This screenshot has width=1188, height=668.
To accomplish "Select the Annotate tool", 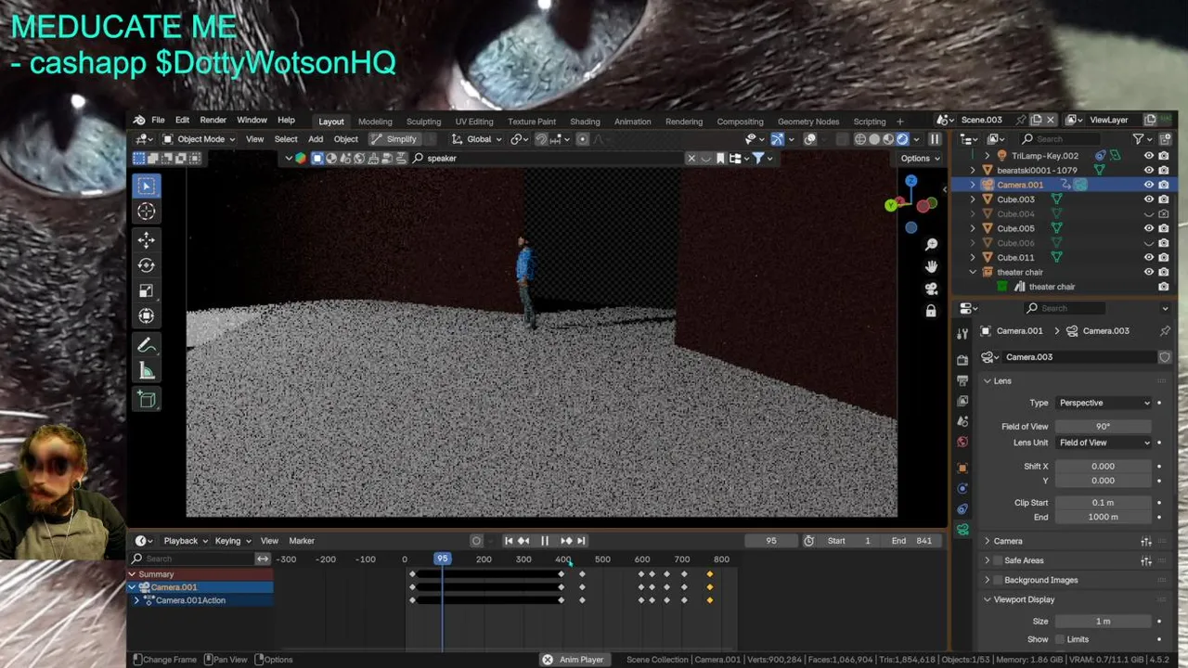I will 147,346.
